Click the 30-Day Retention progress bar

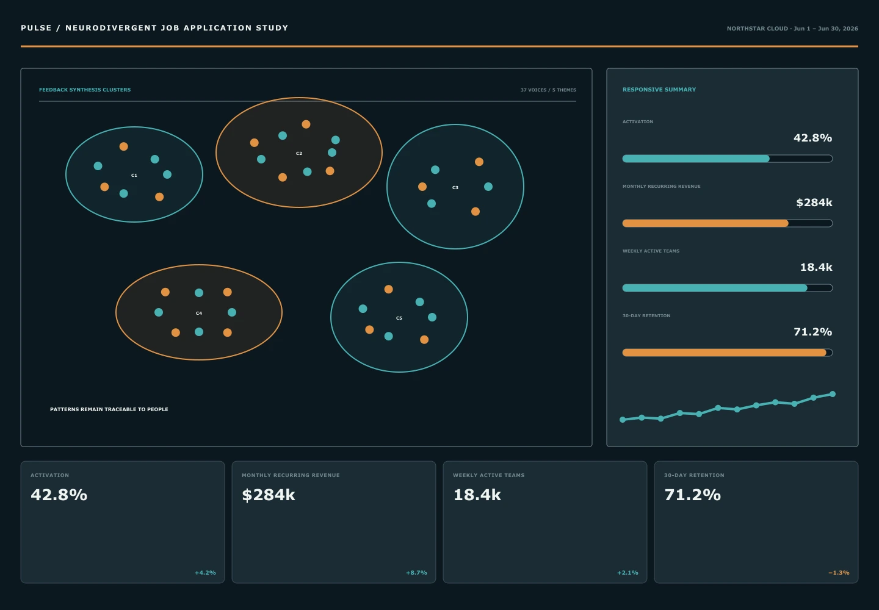tap(728, 353)
